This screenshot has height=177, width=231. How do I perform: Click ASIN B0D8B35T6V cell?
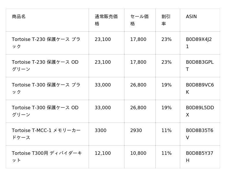tap(199, 134)
